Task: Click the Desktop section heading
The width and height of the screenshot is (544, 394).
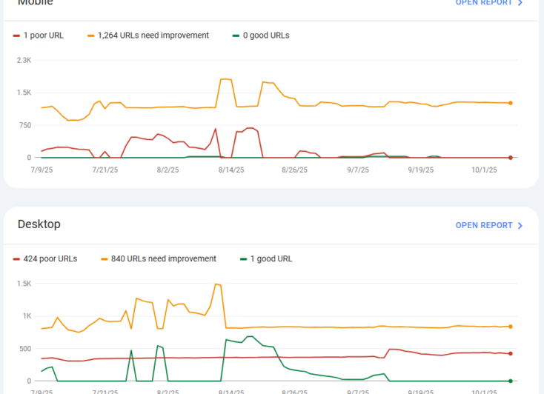Action: pyautogui.click(x=39, y=224)
